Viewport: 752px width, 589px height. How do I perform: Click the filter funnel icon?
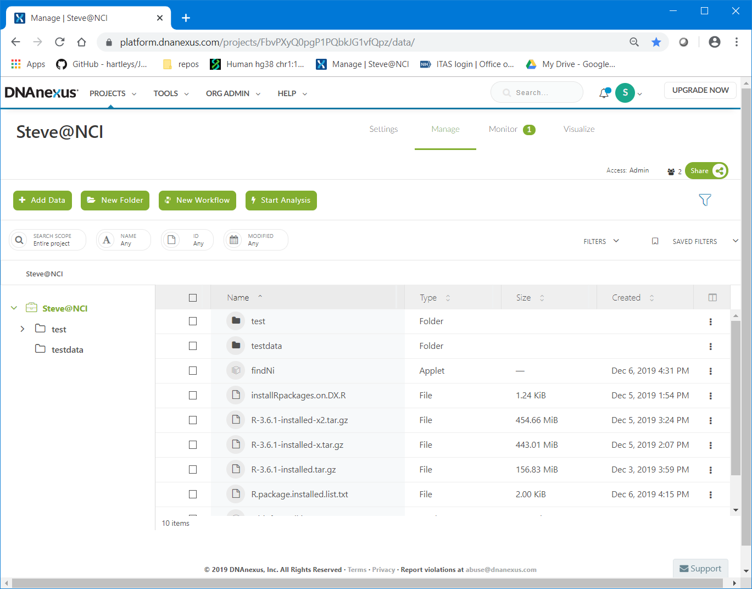pos(705,200)
